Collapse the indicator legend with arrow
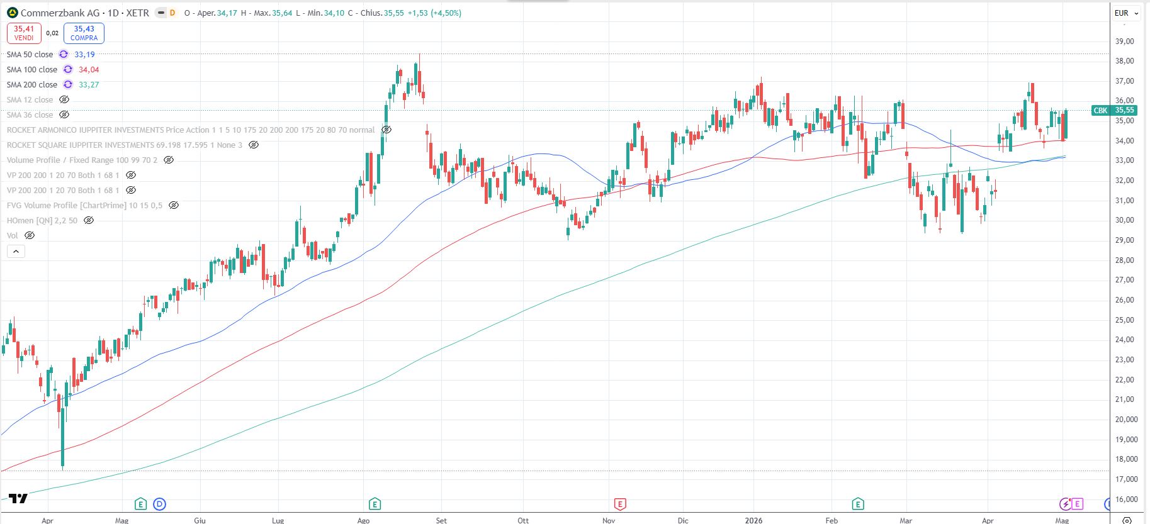 [16, 252]
